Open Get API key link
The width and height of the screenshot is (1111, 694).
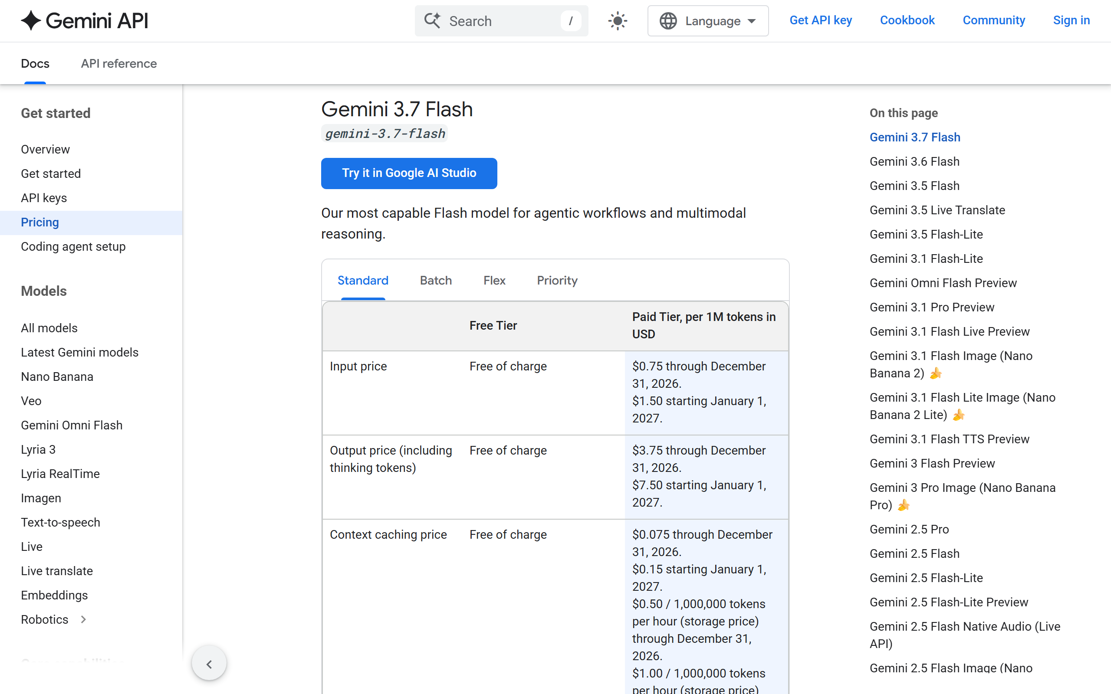820,20
